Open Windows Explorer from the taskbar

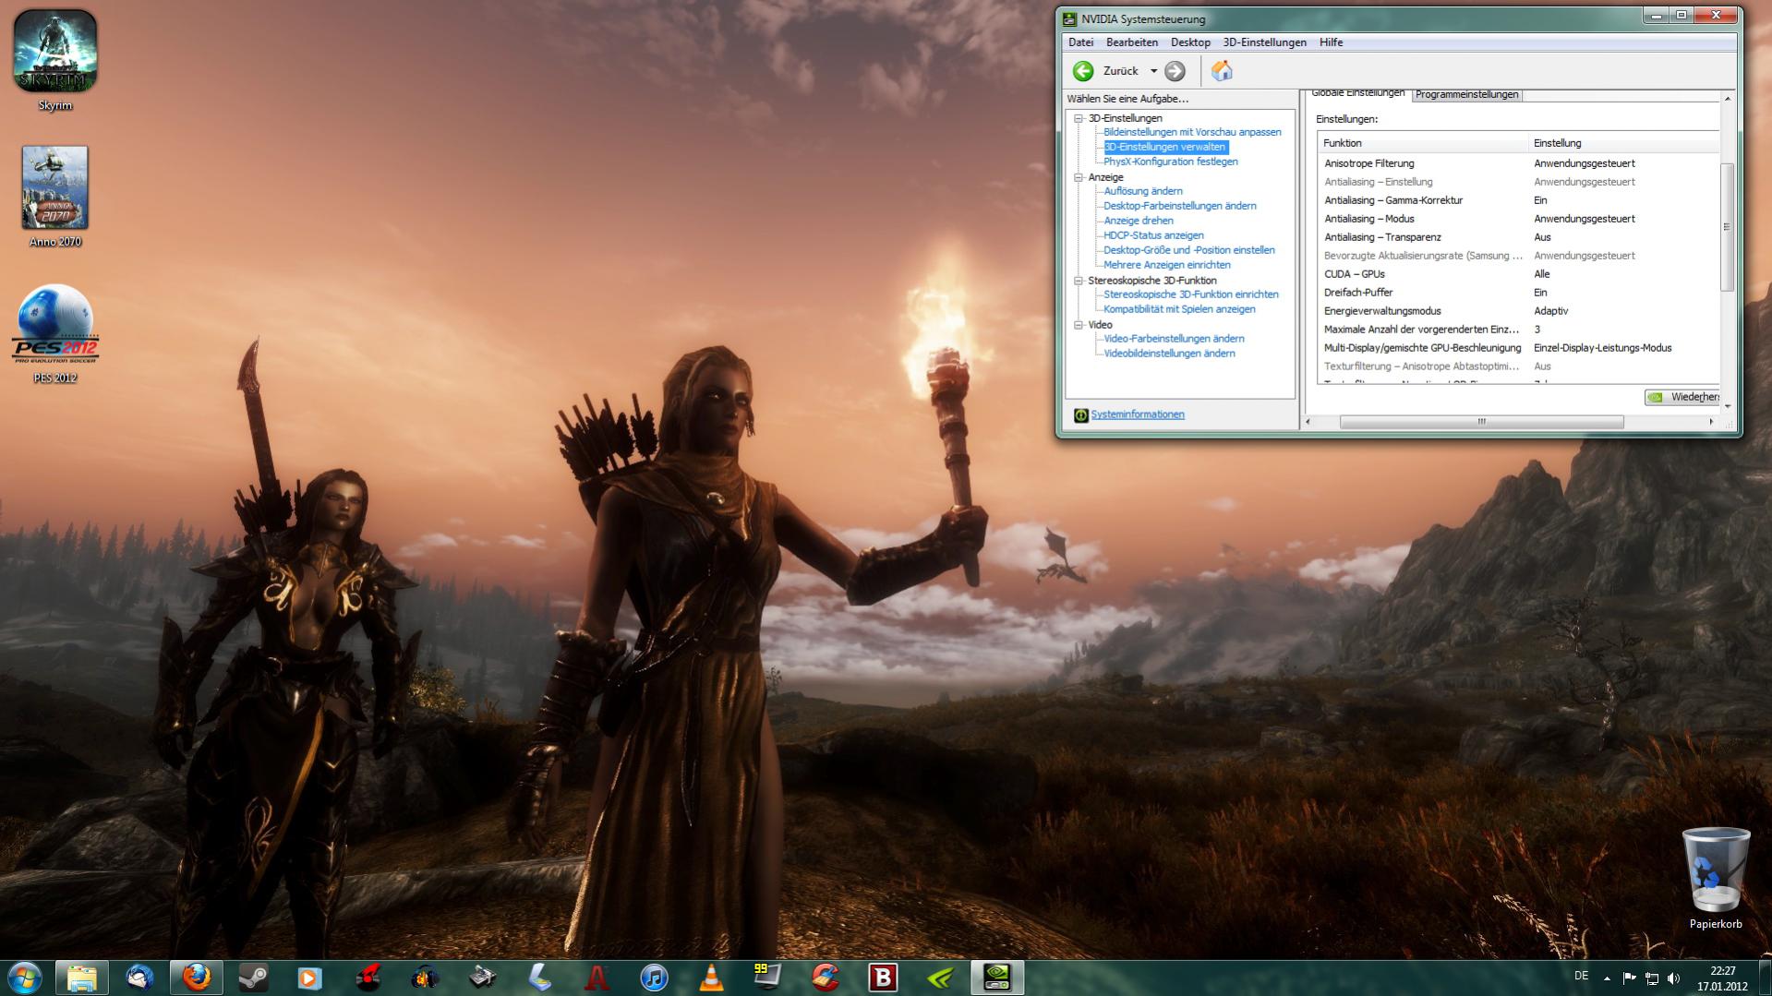pos(82,978)
